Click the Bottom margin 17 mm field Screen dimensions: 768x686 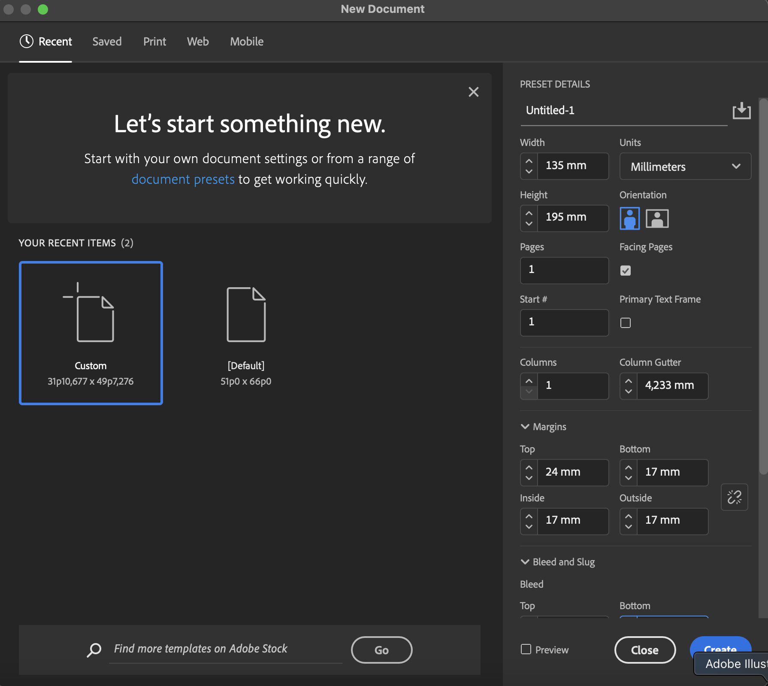point(672,473)
